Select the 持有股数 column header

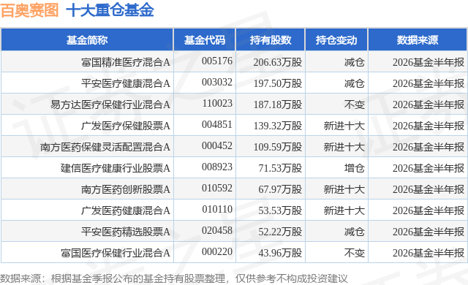pyautogui.click(x=271, y=40)
